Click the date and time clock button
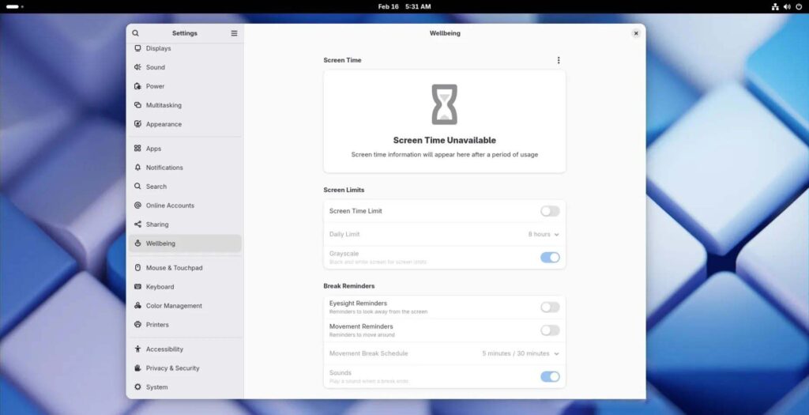Screen dimensions: 809x415 pyautogui.click(x=404, y=6)
